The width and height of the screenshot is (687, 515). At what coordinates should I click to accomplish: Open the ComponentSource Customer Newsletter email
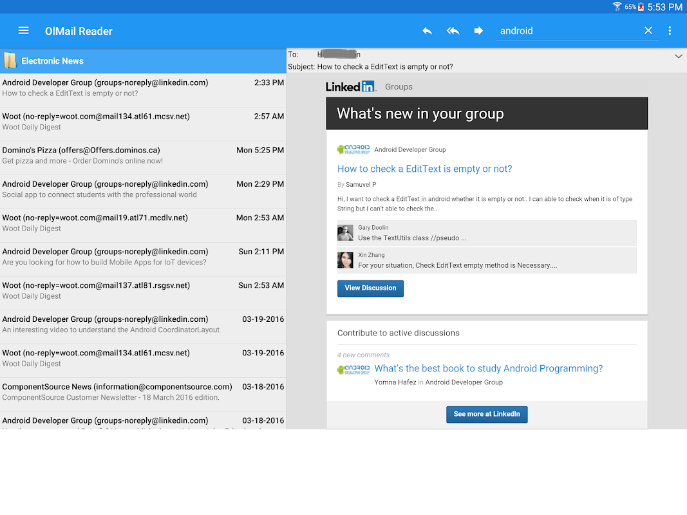tap(144, 394)
